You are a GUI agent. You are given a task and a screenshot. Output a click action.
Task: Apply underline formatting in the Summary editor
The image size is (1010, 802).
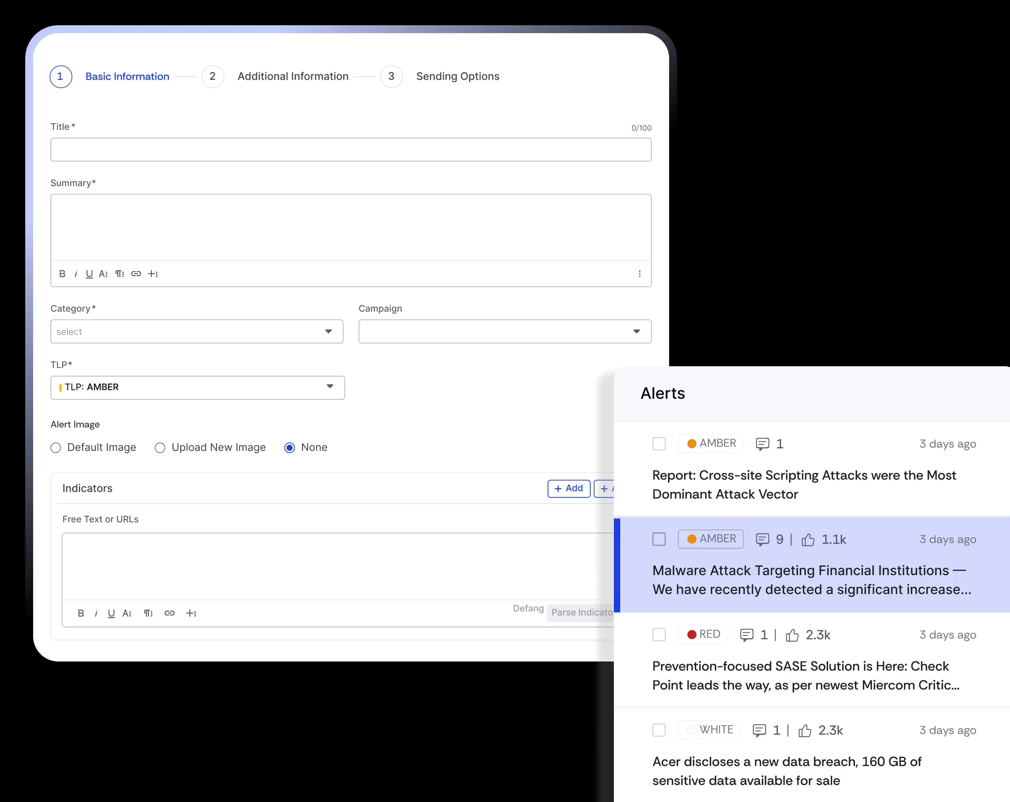[89, 274]
